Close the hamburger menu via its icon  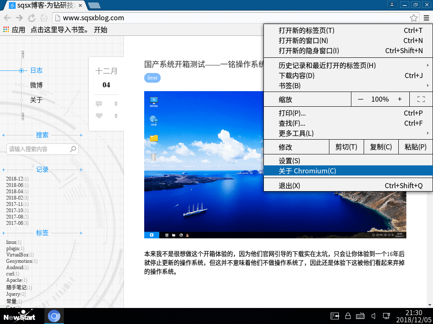click(x=426, y=18)
